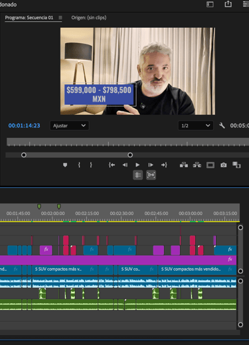The height and width of the screenshot is (345, 249).
Task: Export frame with the camera icon
Action: click(224, 165)
